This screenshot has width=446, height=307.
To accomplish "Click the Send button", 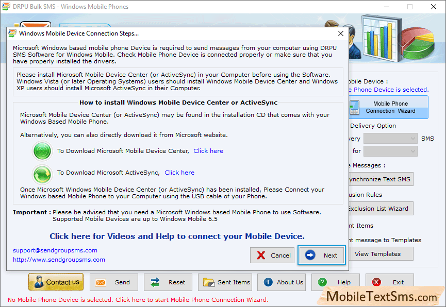I will (114, 282).
